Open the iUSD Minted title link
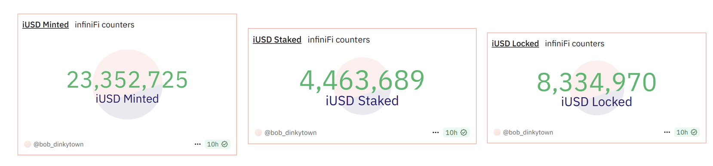The image size is (713, 166). 46,25
